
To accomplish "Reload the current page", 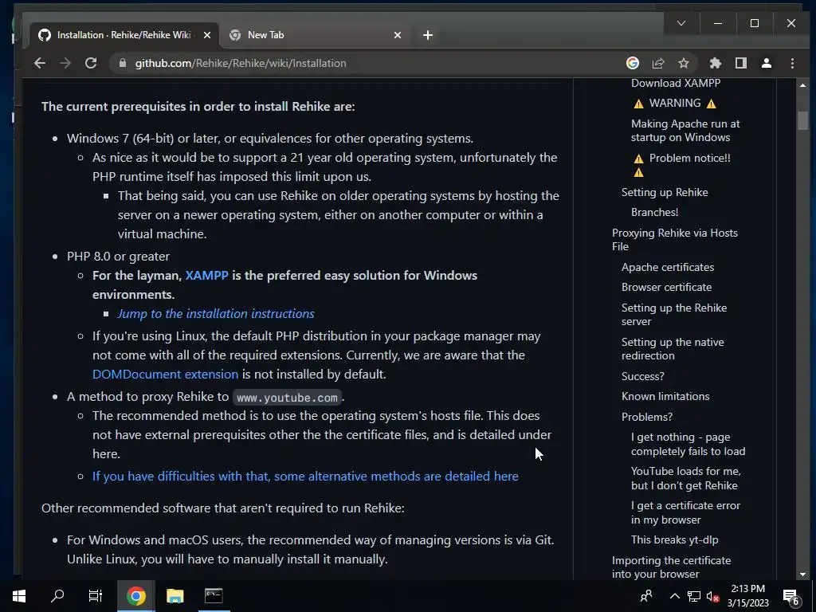I will (x=91, y=64).
